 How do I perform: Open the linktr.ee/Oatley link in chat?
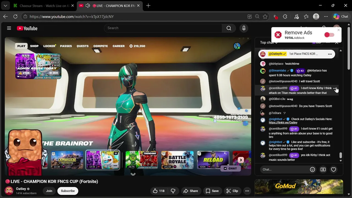click(283, 123)
